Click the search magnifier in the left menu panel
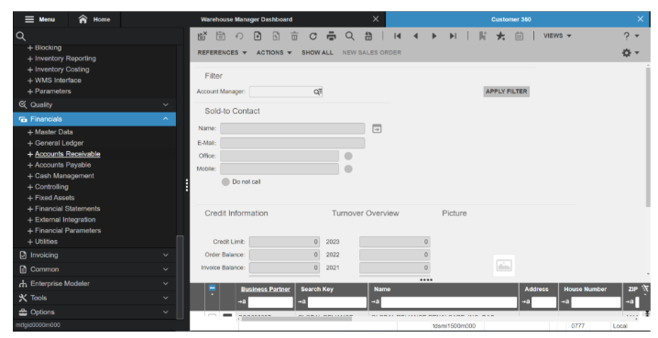The image size is (658, 338). coord(20,36)
